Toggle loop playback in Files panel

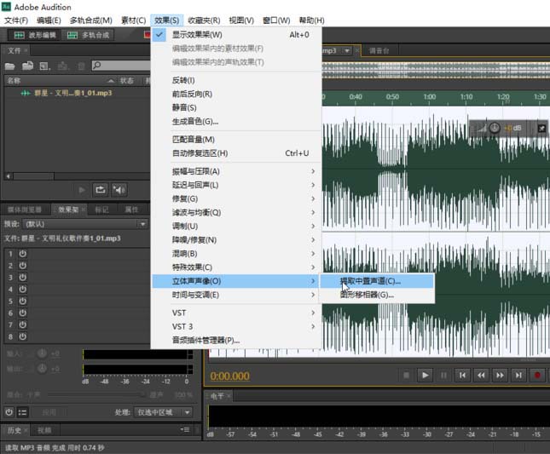(101, 189)
